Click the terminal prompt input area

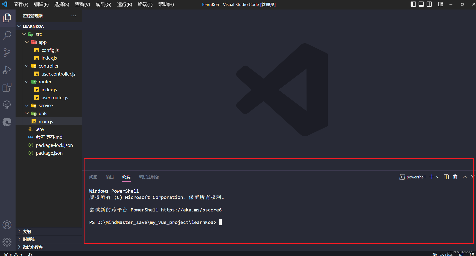[220, 222]
